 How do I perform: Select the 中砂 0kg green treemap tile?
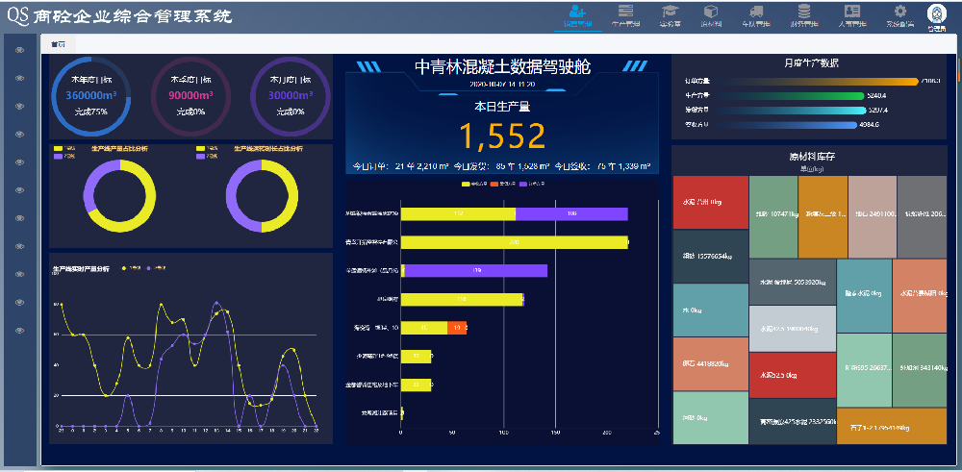711,418
